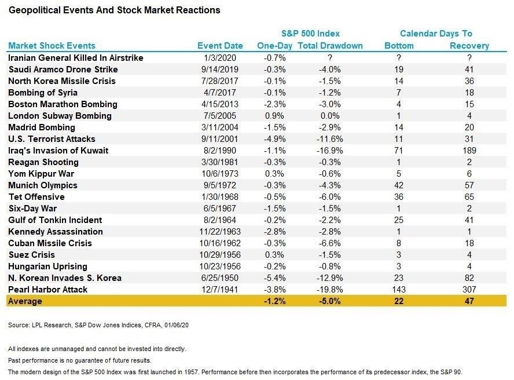Click the Recovery column header

click(x=469, y=46)
